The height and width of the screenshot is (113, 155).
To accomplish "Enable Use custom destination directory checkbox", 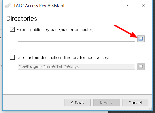I will (12, 57).
